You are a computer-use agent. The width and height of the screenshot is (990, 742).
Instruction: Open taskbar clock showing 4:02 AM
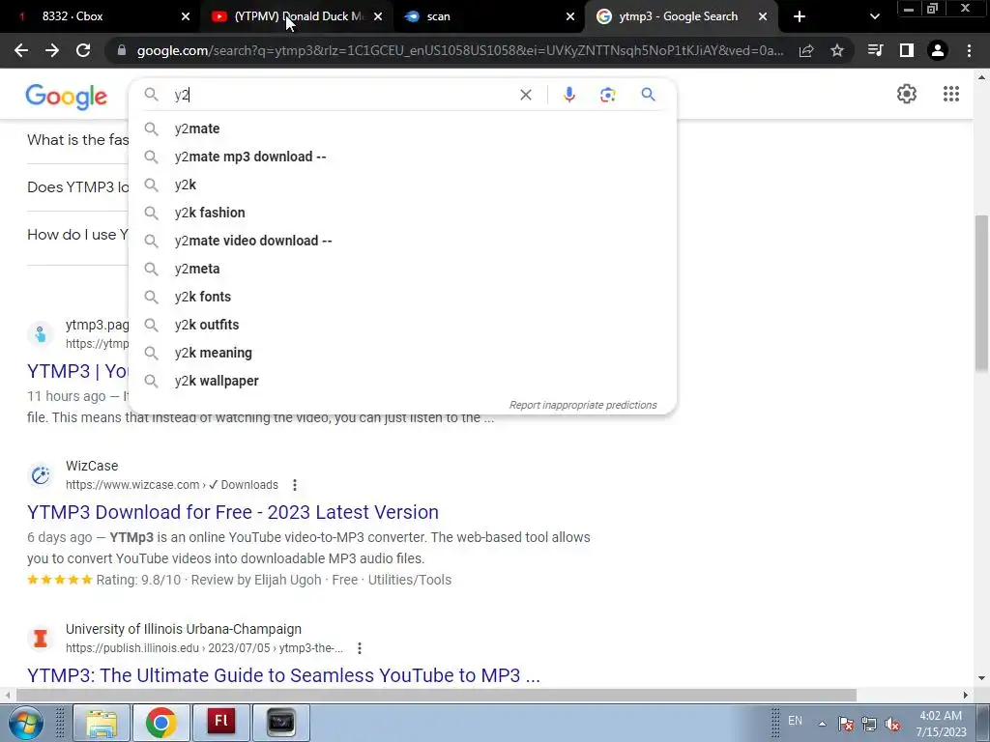click(x=941, y=724)
